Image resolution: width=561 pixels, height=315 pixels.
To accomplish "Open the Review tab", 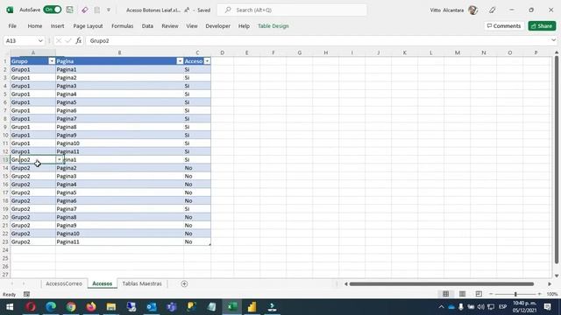I will 169,25.
